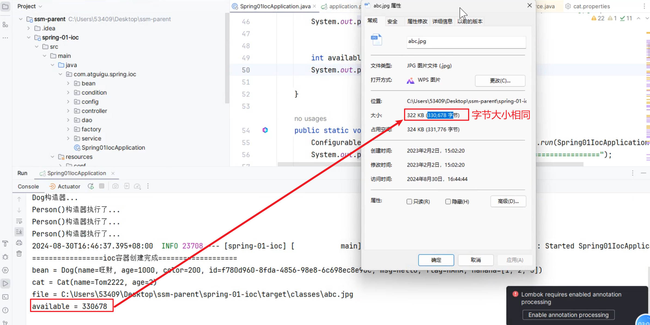Collapse the spring-01-ioc module
The height and width of the screenshot is (325, 650).
[29, 38]
